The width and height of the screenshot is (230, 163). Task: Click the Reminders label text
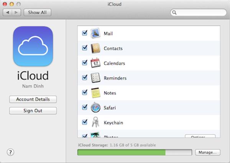[115, 78]
